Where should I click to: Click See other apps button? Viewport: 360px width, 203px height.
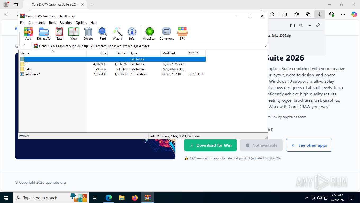309,145
